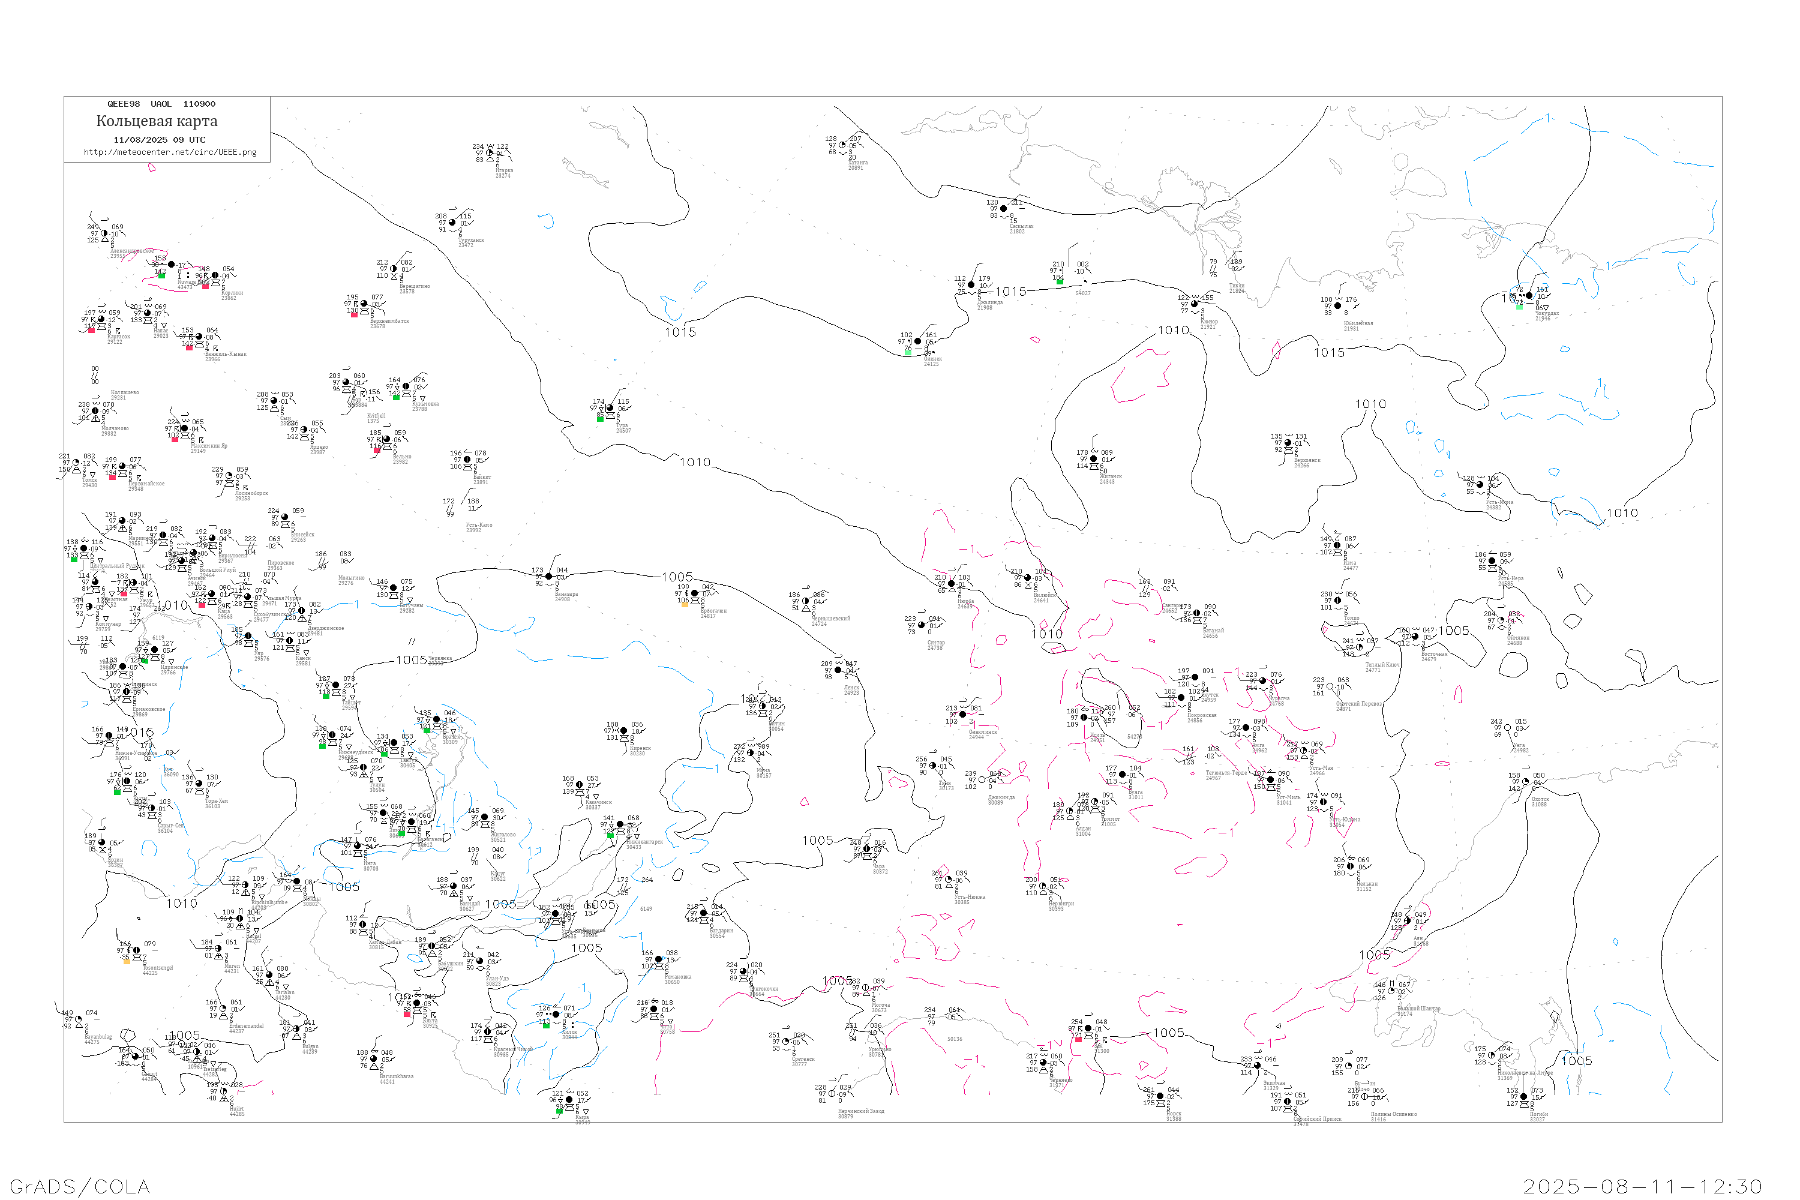Click the QEEE98 UAOL 110900 header text

pyautogui.click(x=161, y=104)
